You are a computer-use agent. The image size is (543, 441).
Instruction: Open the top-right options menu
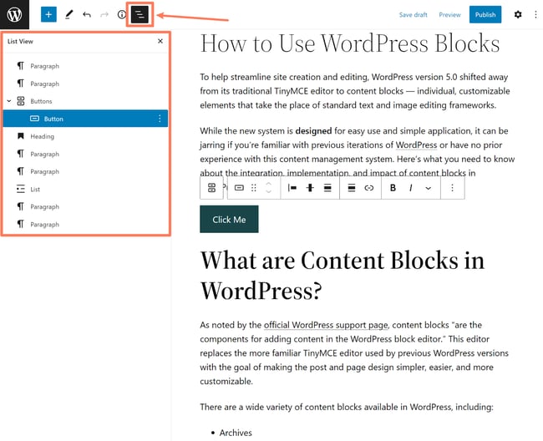pyautogui.click(x=535, y=14)
